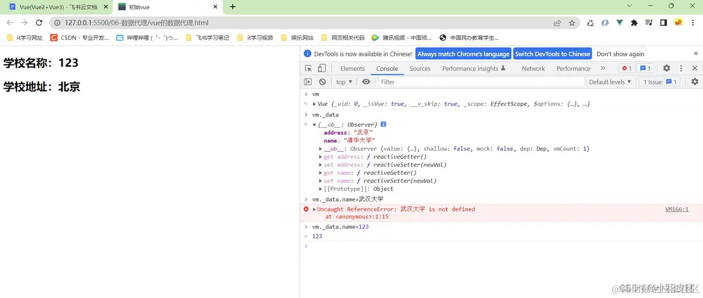
Task: Click Switch DevTools to Chinese button
Action: [553, 54]
